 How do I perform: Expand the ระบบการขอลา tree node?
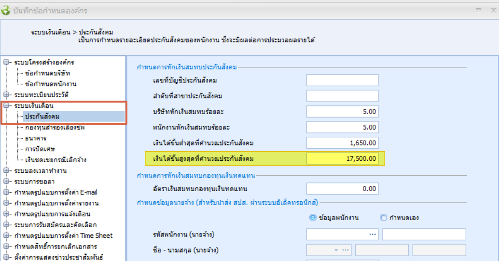coord(6,182)
